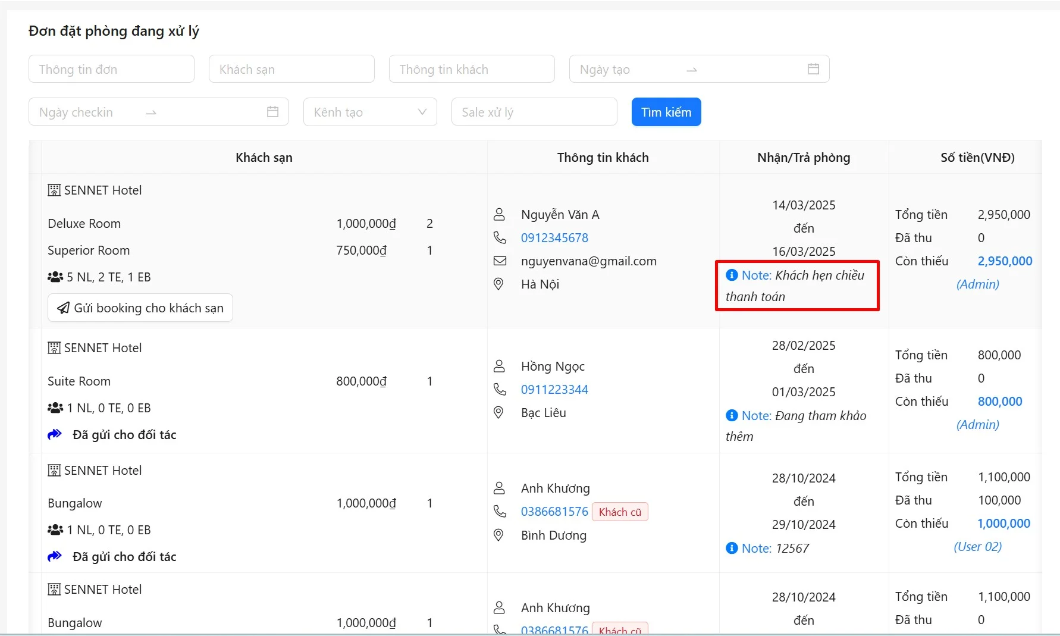The image size is (1060, 636).
Task: Open the Kênh tạo dropdown
Action: [363, 112]
